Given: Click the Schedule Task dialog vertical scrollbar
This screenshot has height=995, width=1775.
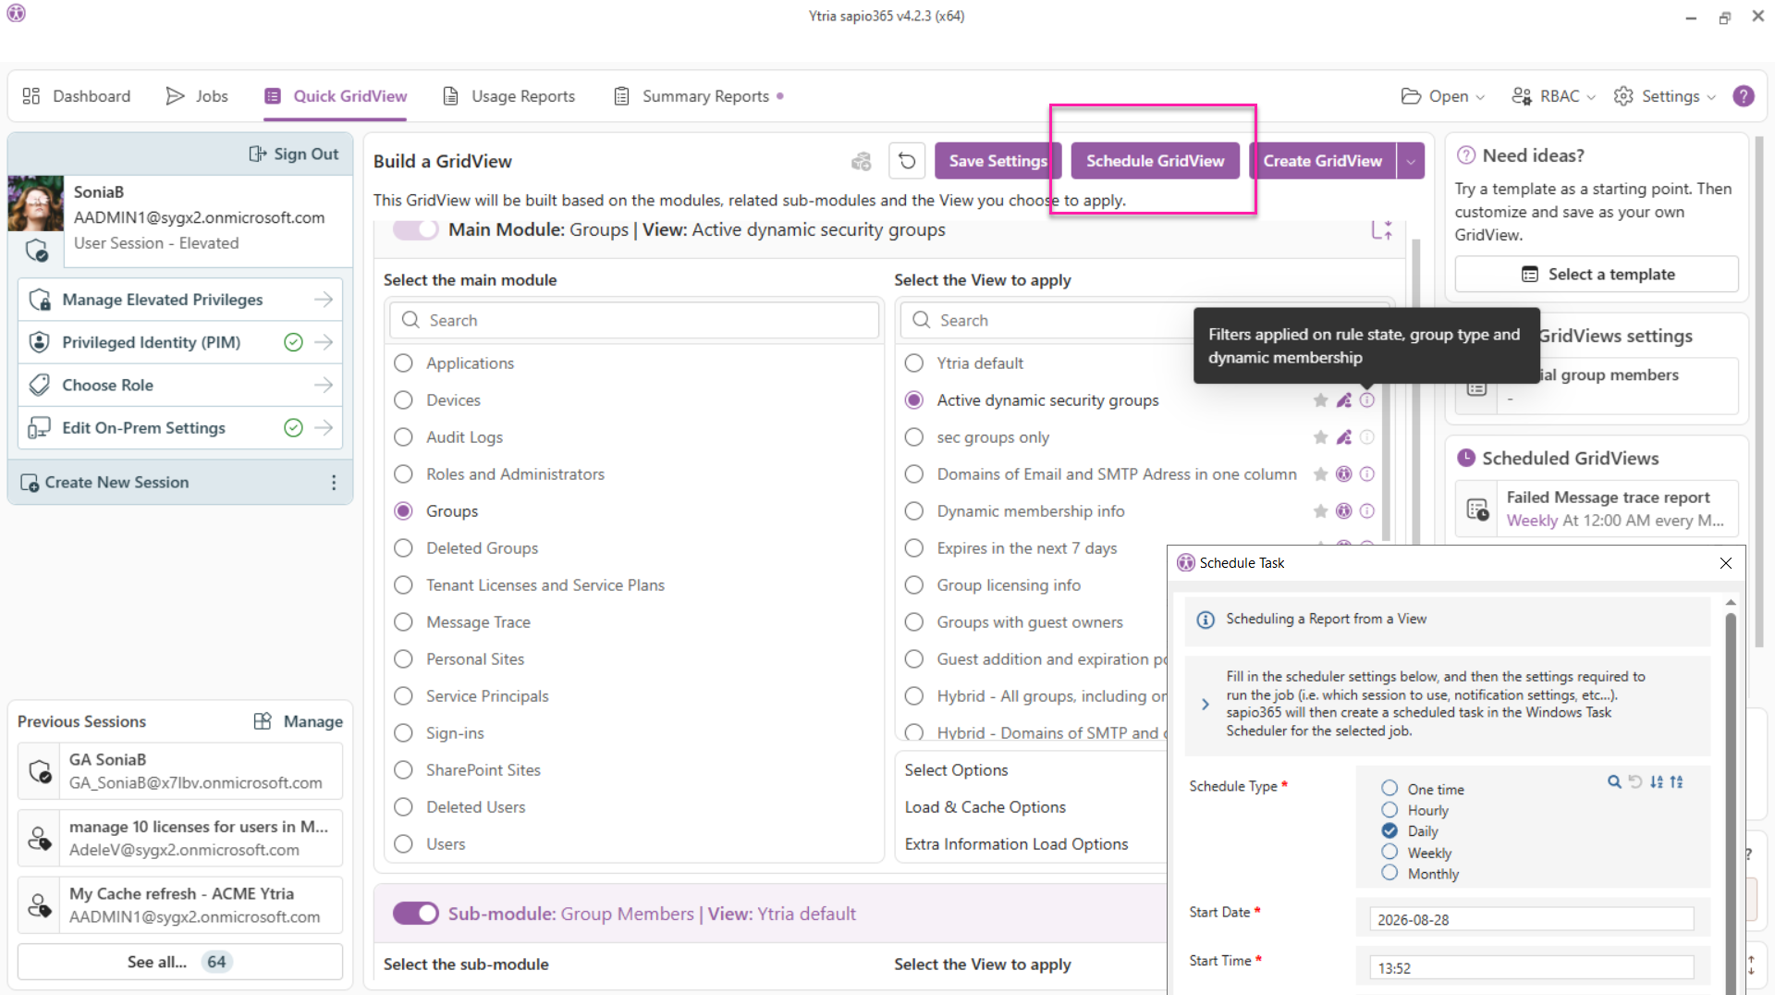Looking at the screenshot, I should 1731,795.
